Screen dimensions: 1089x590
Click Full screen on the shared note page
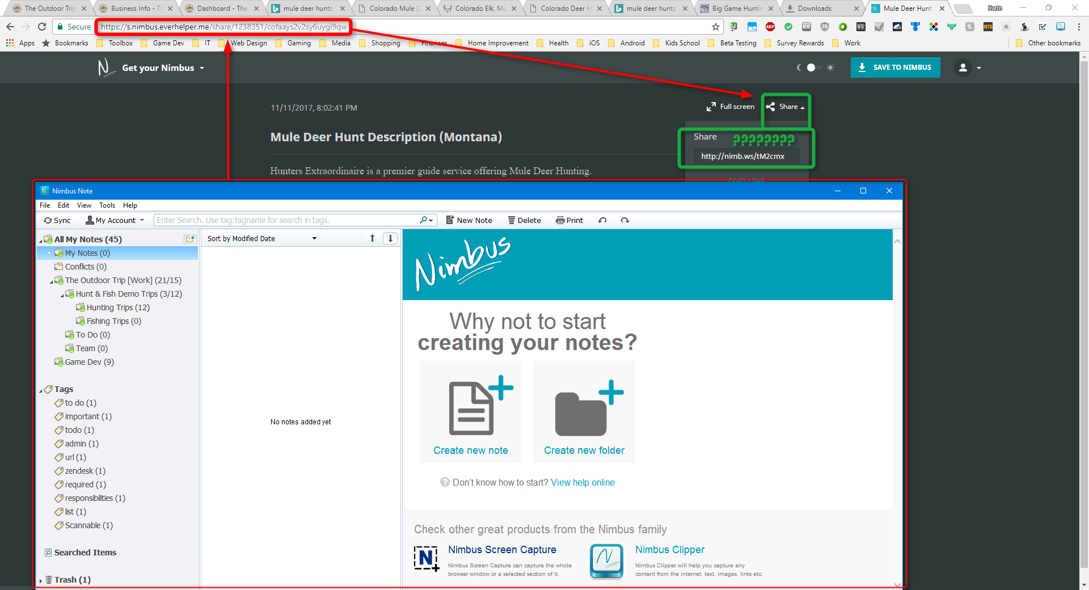click(731, 107)
